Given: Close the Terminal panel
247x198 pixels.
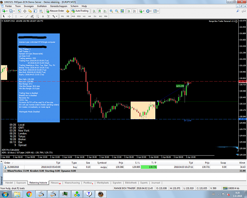Looking at the screenshot, I should click(x=1, y=161).
